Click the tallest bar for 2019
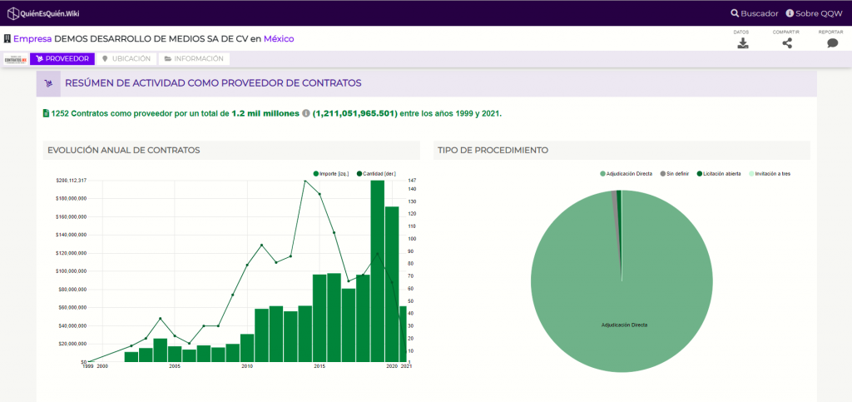Screen dimensions: 852x402 point(378,271)
